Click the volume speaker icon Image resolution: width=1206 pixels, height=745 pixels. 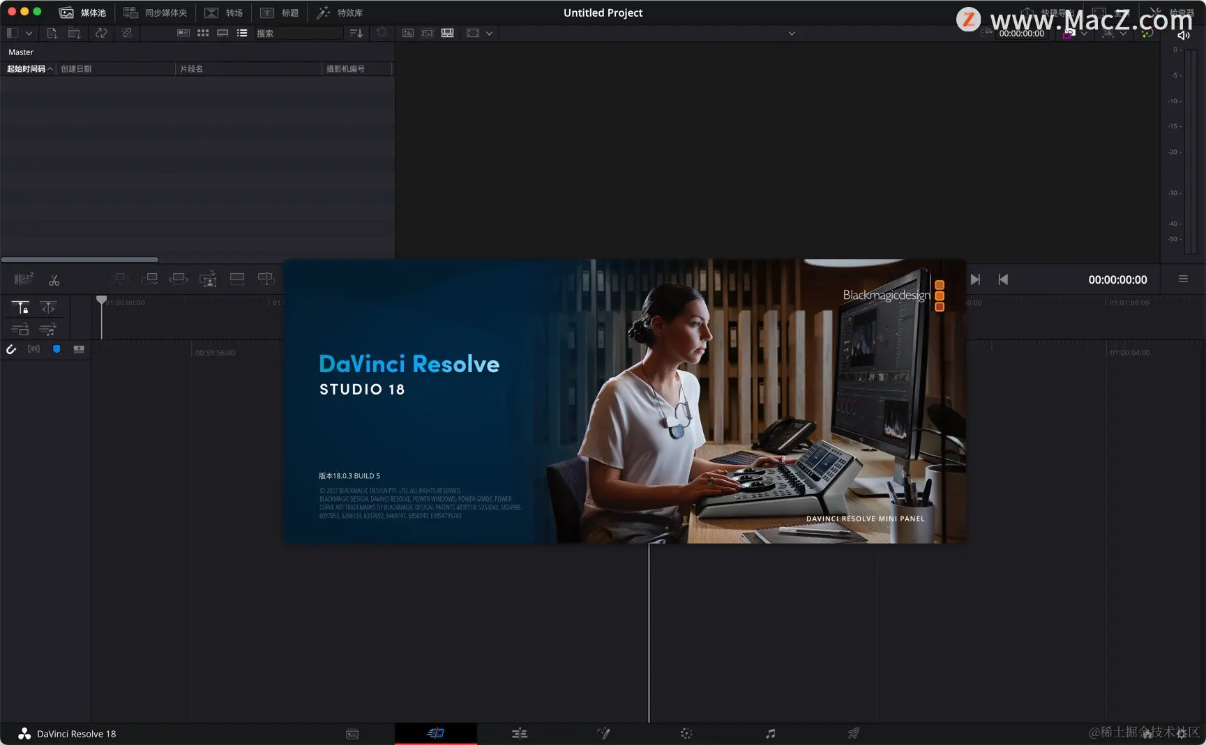(1184, 35)
